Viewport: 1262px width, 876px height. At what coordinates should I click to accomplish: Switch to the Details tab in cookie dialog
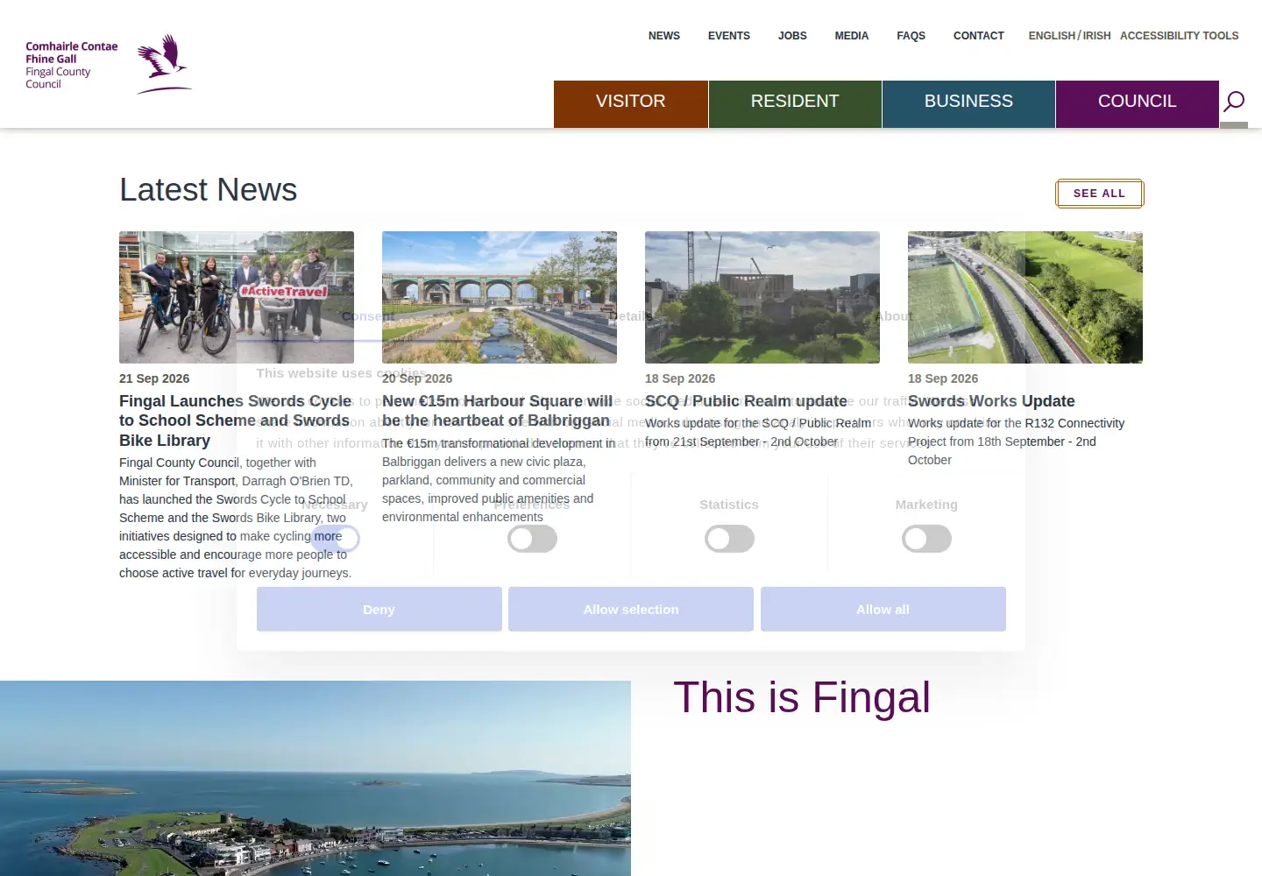631,316
